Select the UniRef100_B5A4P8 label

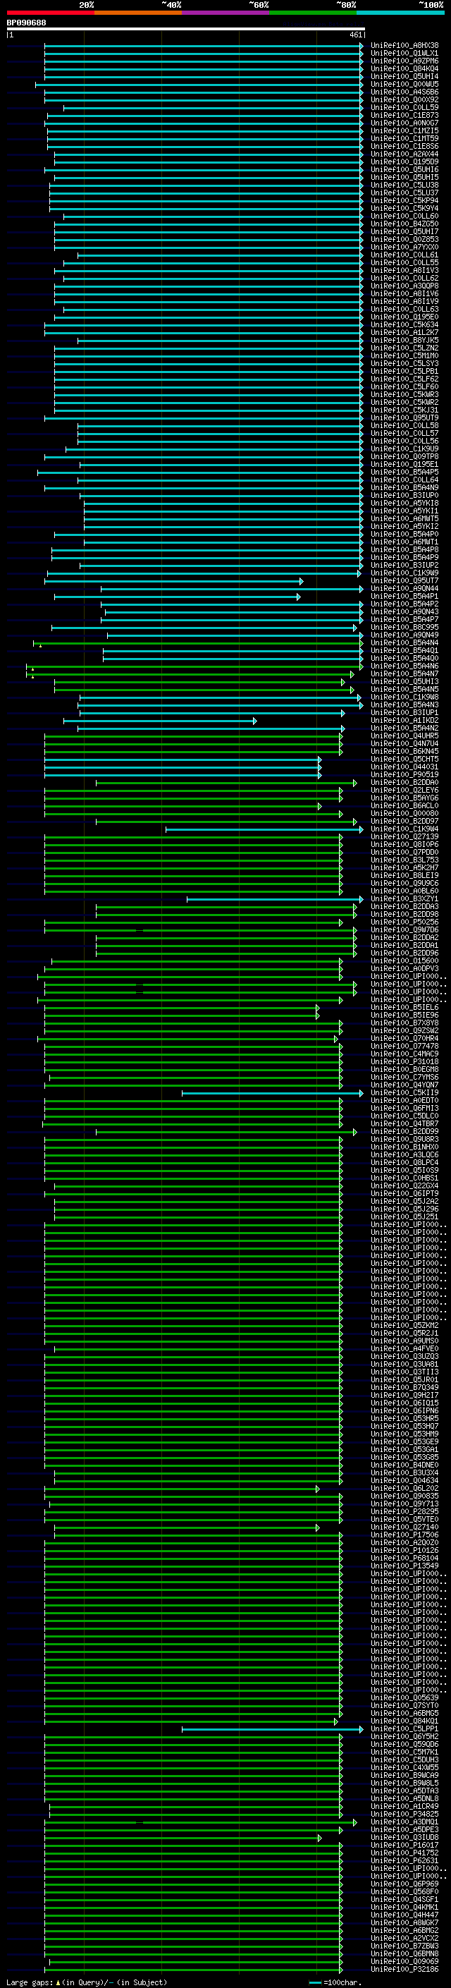(404, 550)
